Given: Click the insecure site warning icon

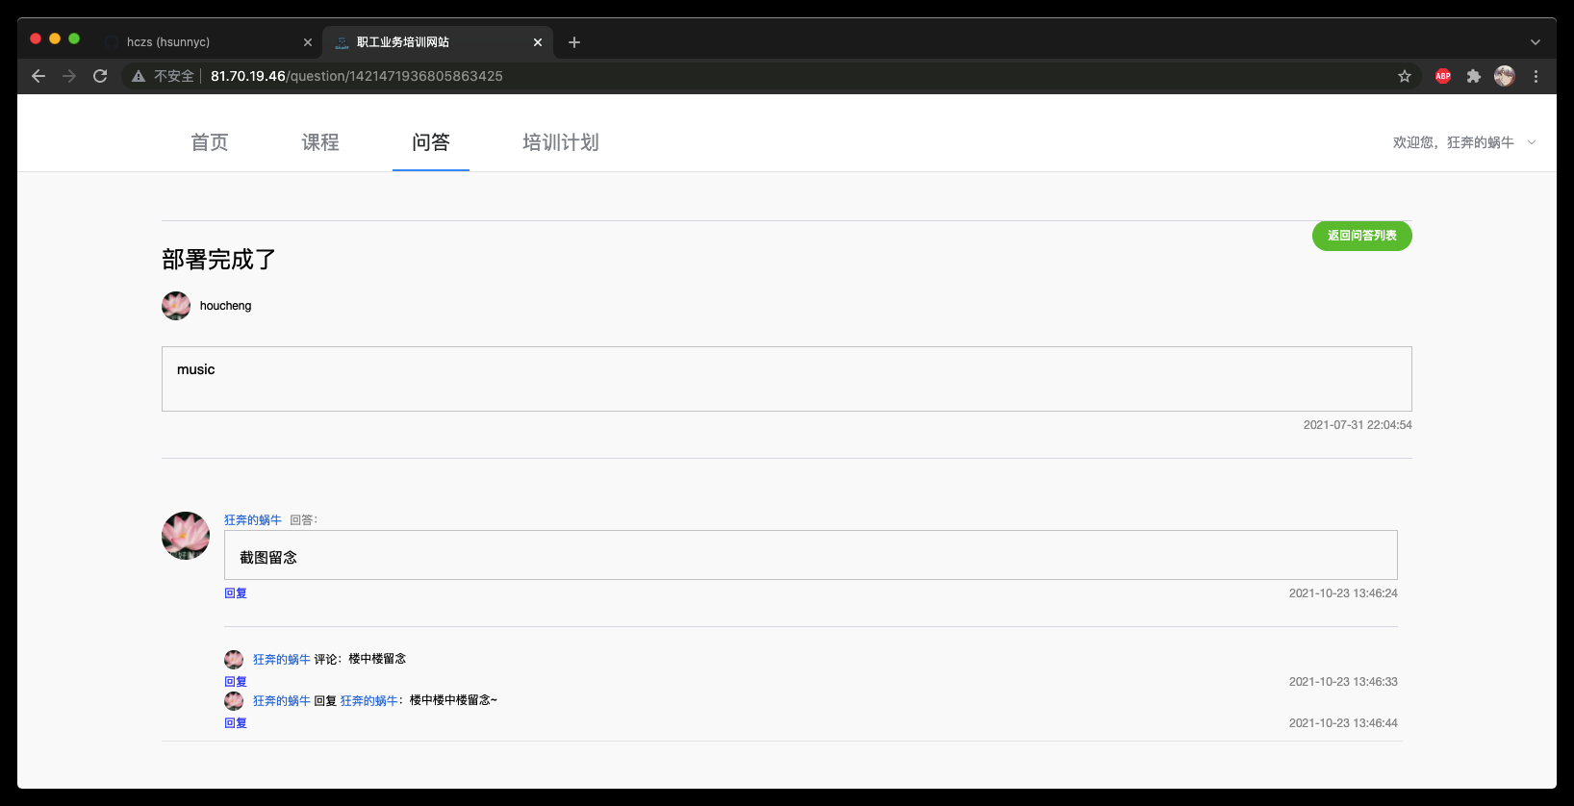Looking at the screenshot, I should [139, 76].
